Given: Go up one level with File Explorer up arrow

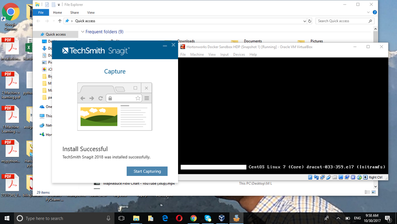Looking at the screenshot, I should [x=60, y=21].
